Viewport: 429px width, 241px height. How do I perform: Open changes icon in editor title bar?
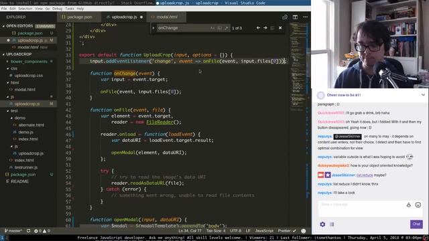pyautogui.click(x=285, y=17)
